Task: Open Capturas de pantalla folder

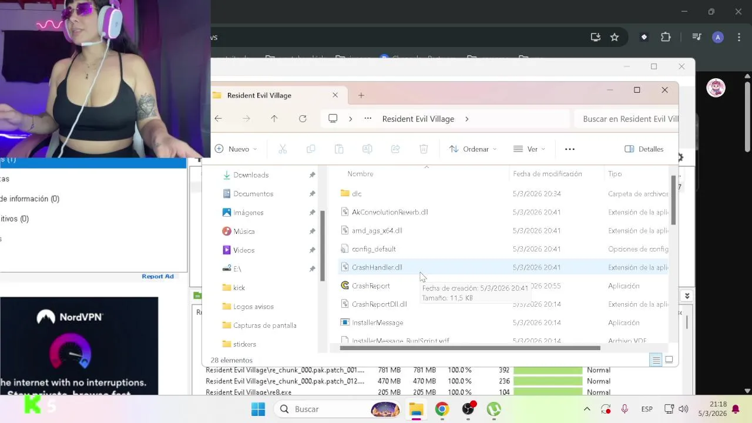Action: [x=264, y=325]
